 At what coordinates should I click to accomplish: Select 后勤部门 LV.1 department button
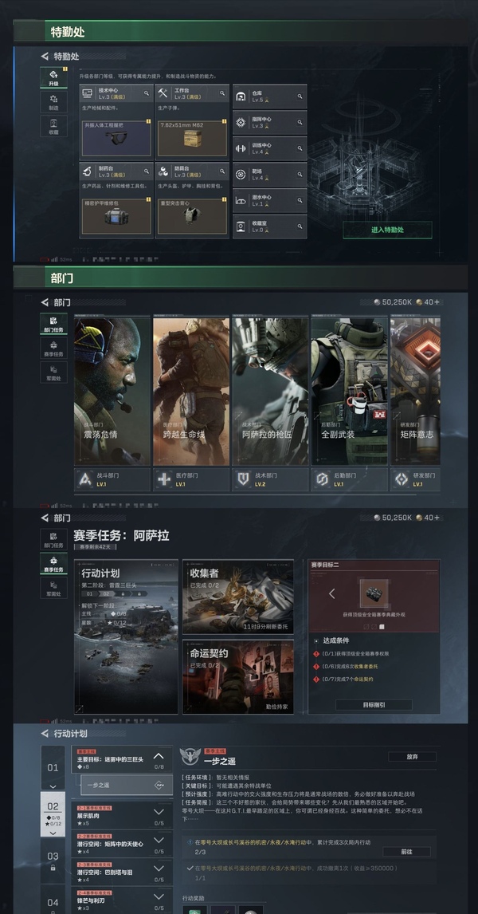tap(349, 479)
